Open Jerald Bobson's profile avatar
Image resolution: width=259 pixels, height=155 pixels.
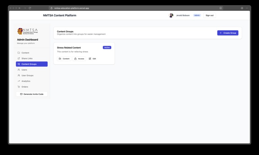coord(171,15)
